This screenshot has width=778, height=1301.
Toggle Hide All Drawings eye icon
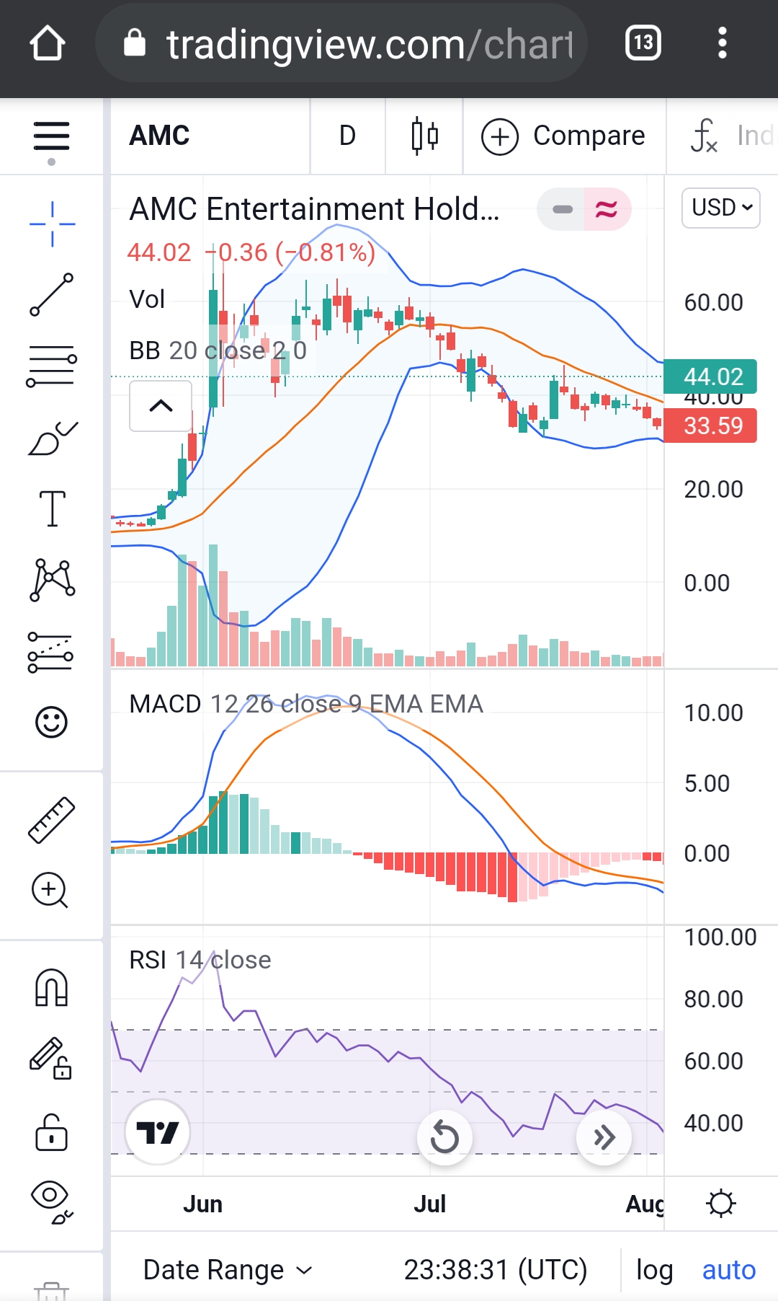coord(52,1203)
